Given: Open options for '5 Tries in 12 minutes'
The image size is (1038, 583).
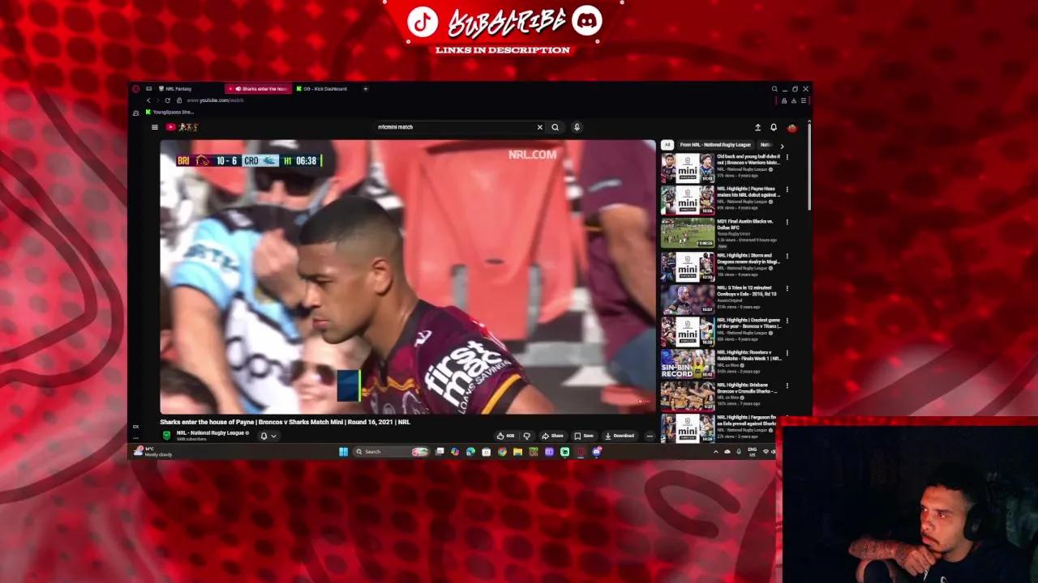Looking at the screenshot, I should 787,288.
